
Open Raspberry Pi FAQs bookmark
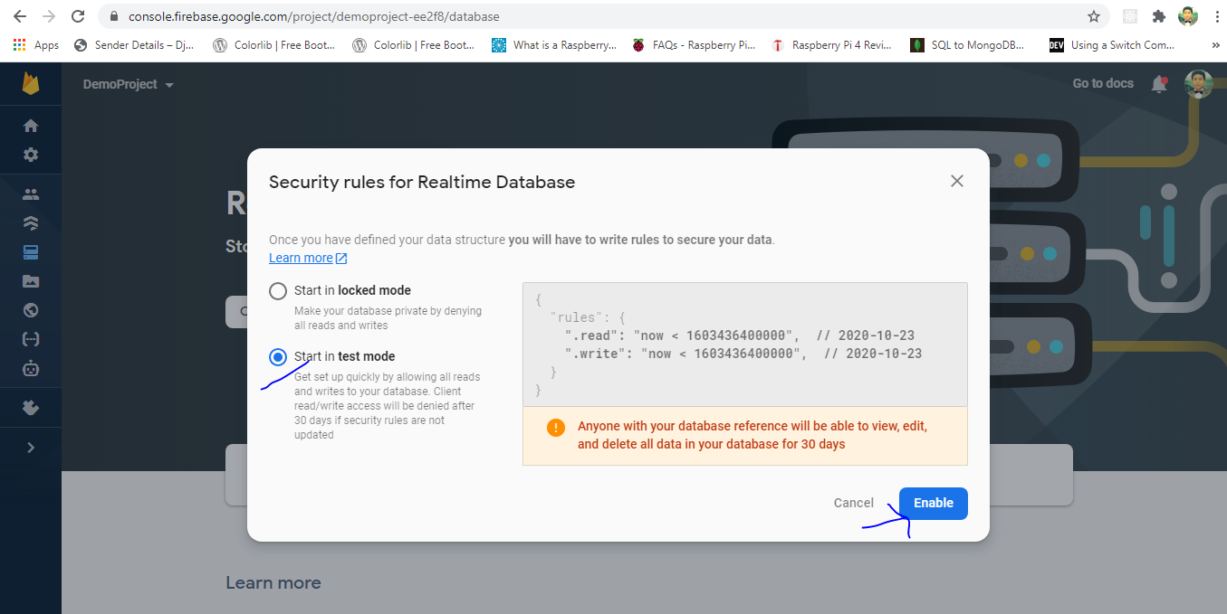[x=694, y=45]
